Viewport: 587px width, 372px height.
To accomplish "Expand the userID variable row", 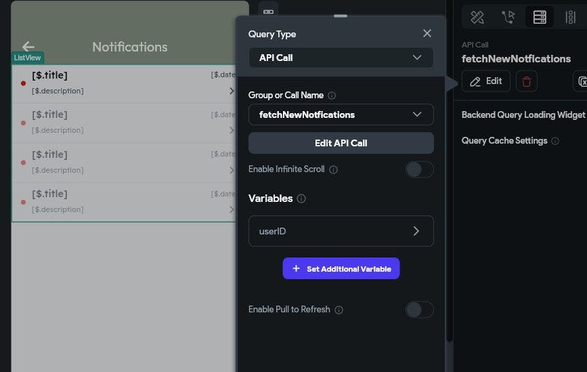I will click(341, 231).
